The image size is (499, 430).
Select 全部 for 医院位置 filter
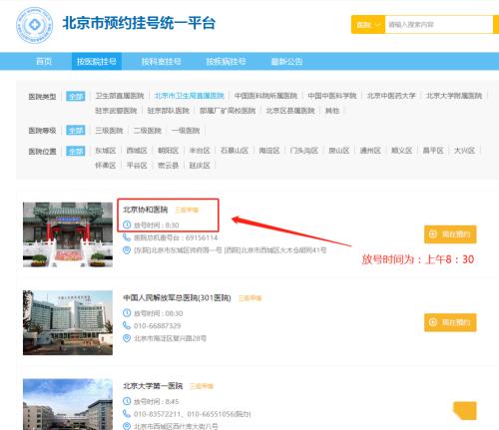[76, 151]
